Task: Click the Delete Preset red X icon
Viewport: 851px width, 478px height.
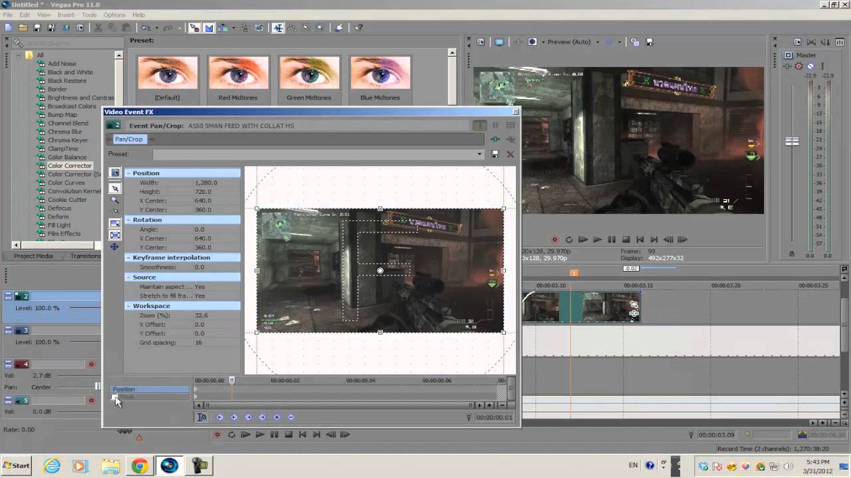Action: 510,154
